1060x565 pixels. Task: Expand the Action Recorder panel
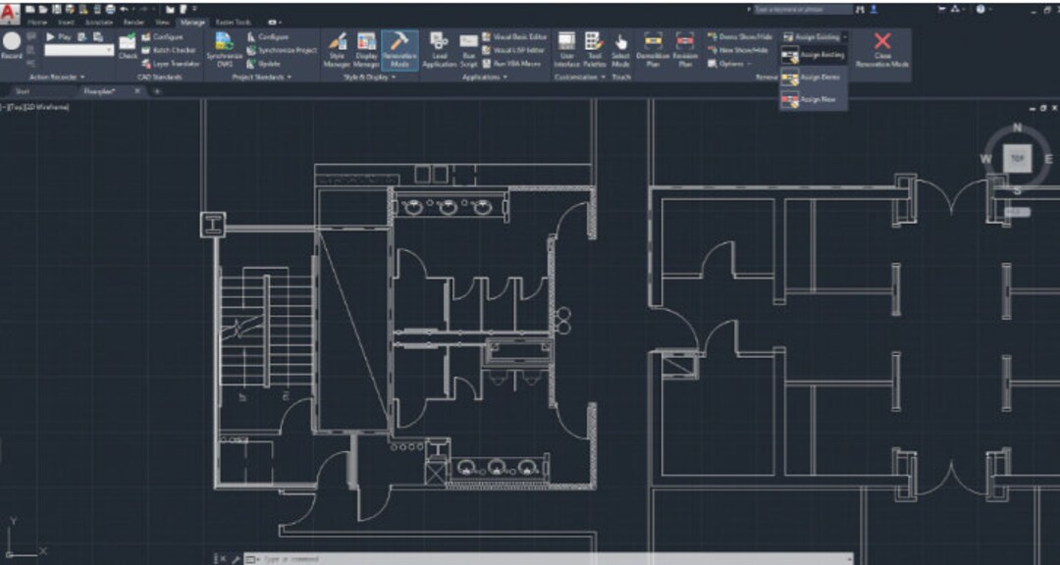pyautogui.click(x=82, y=76)
